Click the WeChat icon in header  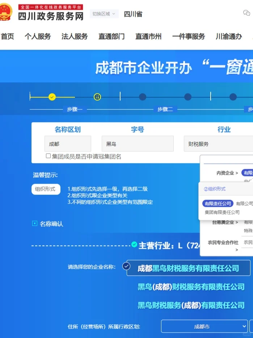(x=246, y=13)
